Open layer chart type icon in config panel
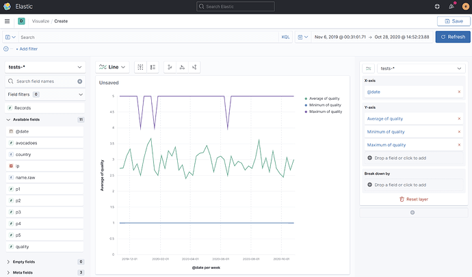Image resolution: width=472 pixels, height=277 pixels. click(x=369, y=68)
